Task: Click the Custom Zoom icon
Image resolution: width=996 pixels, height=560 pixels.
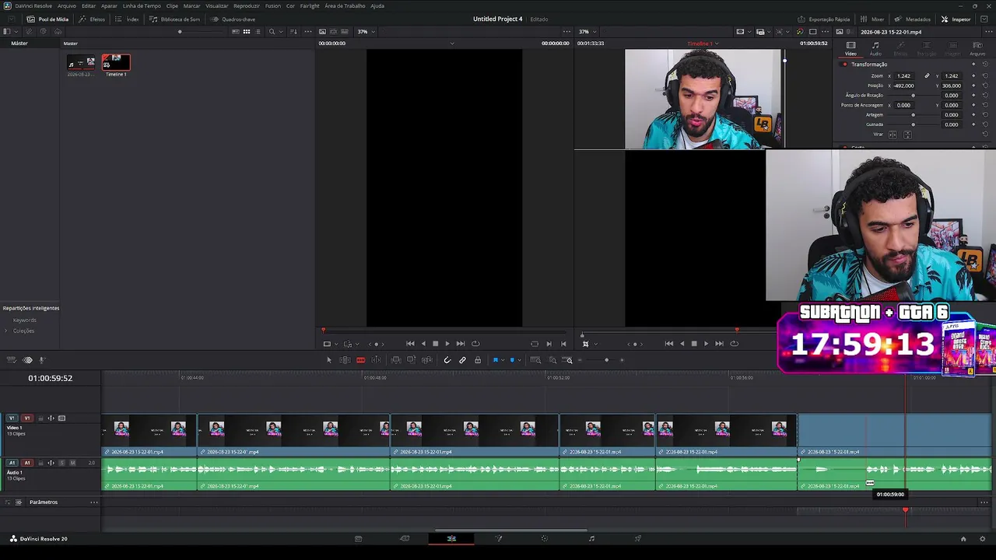Action: click(x=569, y=360)
